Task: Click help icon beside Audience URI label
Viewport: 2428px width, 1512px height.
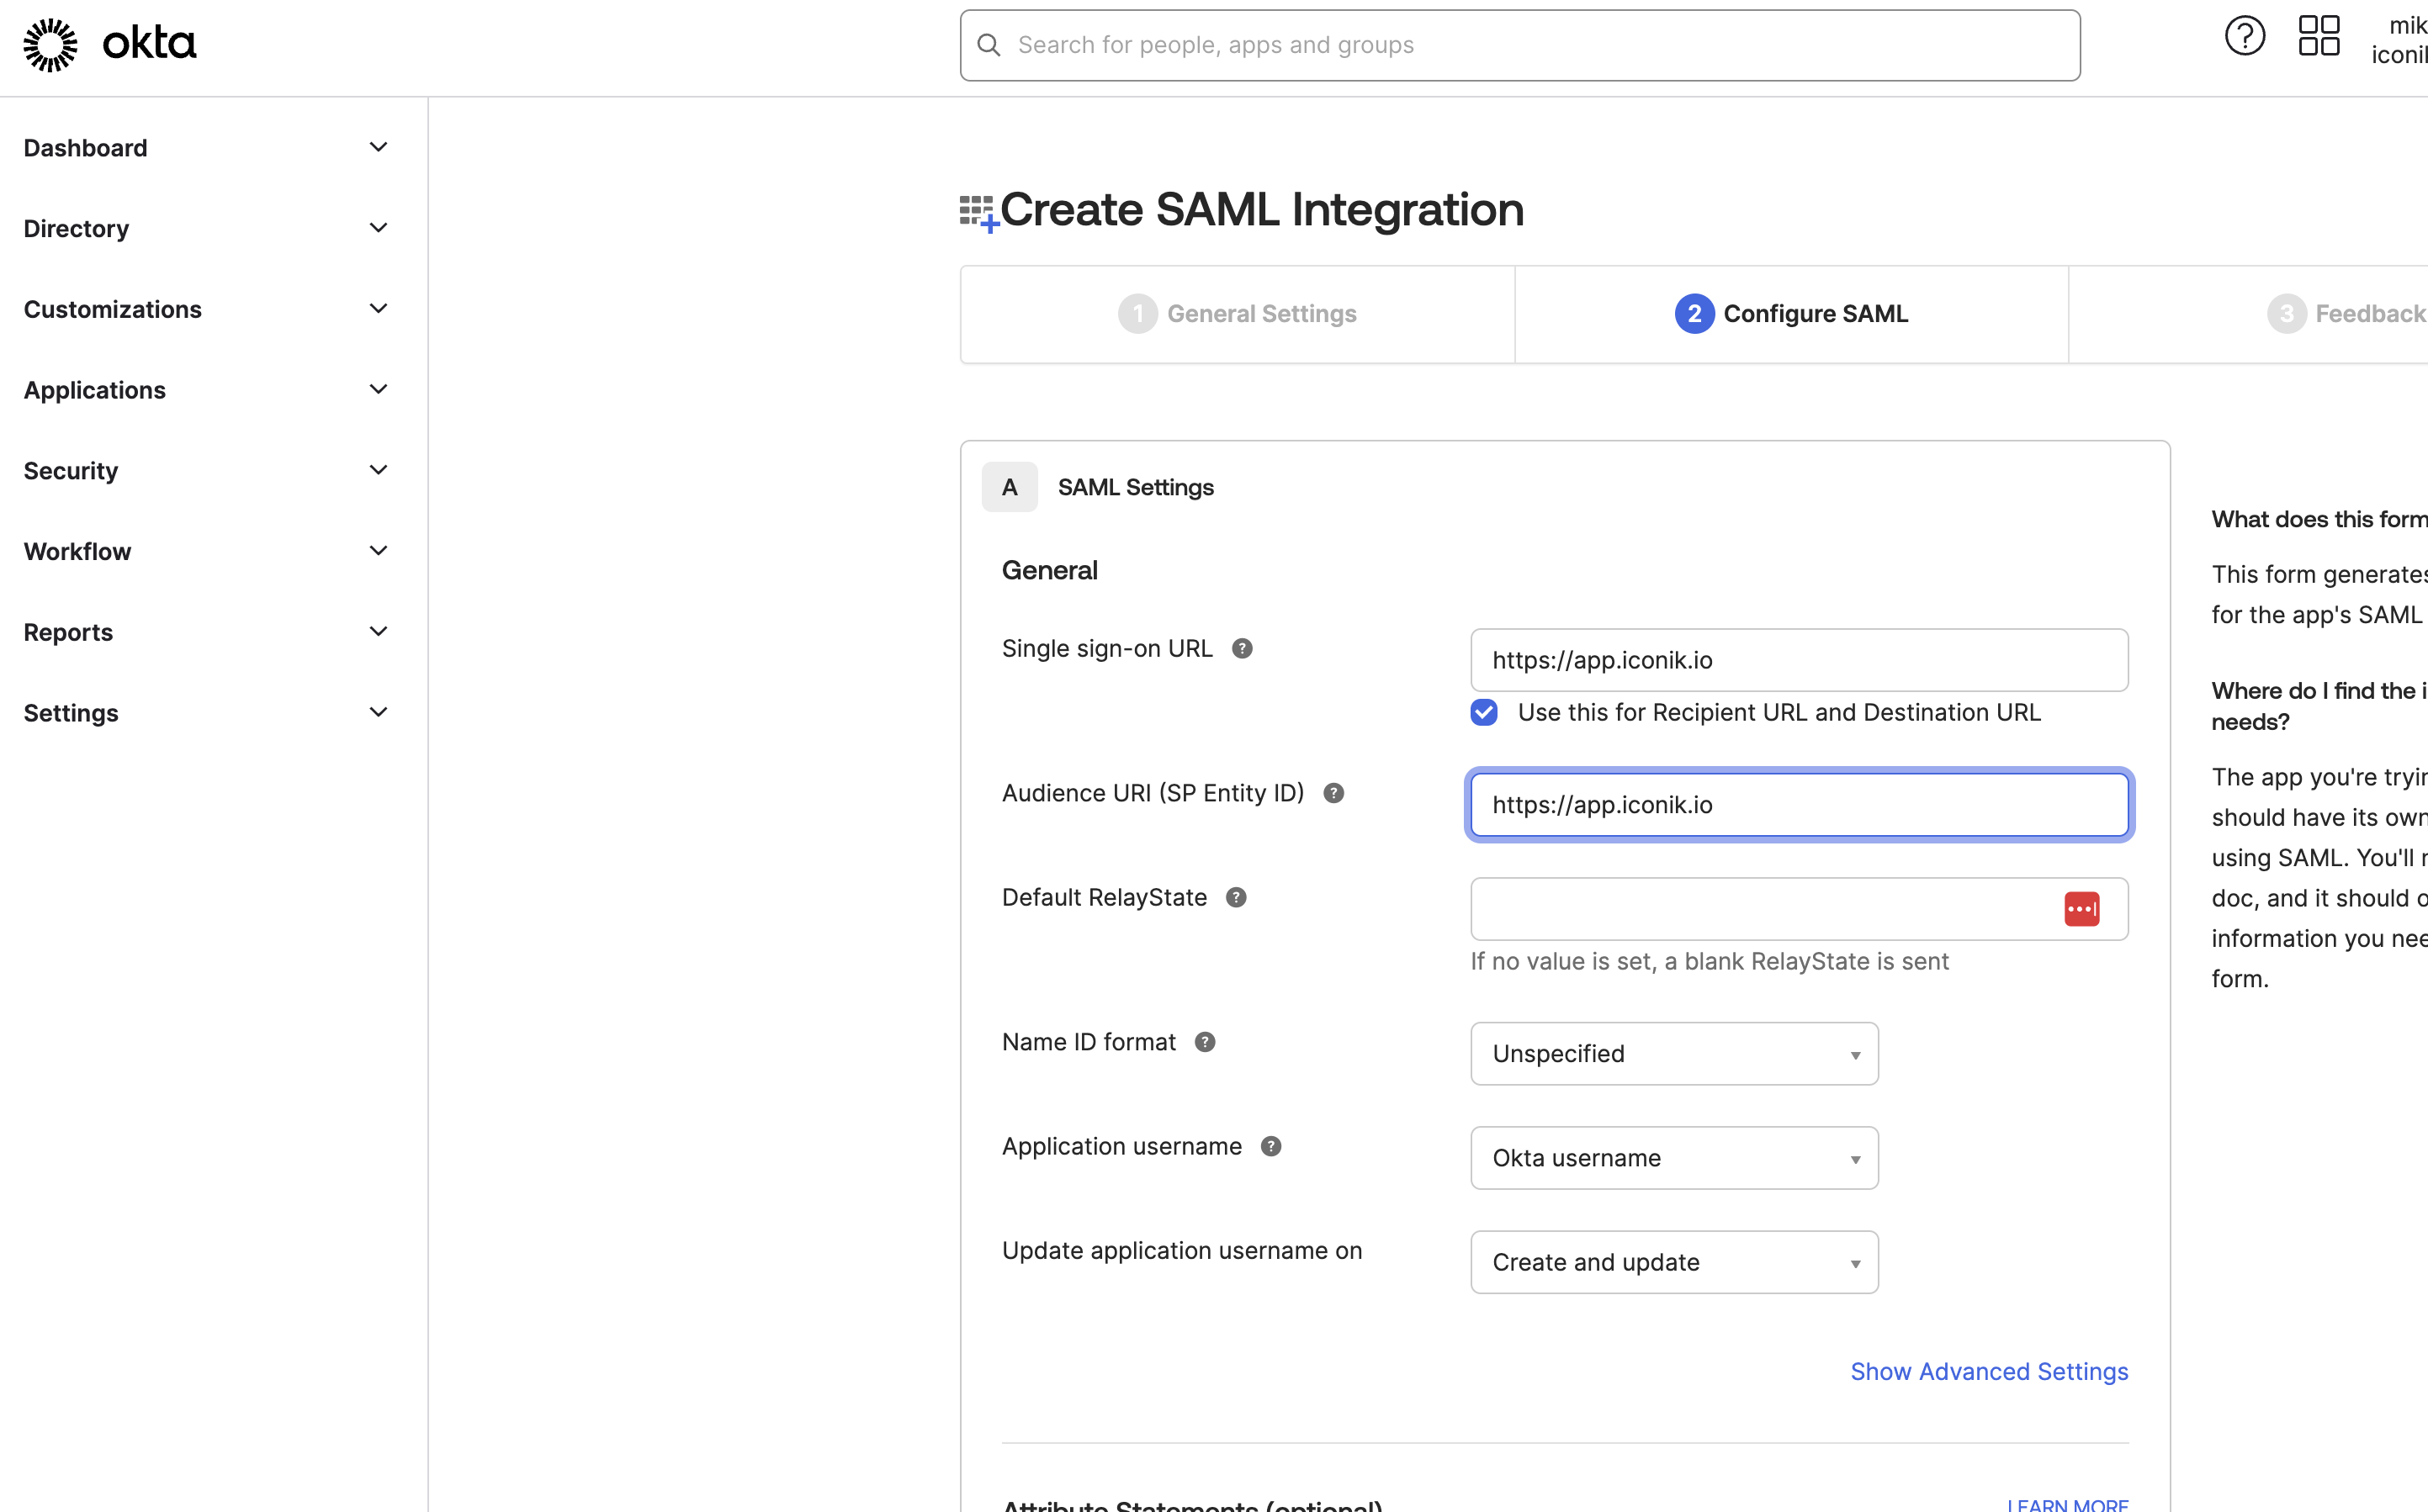Action: [x=1333, y=793]
